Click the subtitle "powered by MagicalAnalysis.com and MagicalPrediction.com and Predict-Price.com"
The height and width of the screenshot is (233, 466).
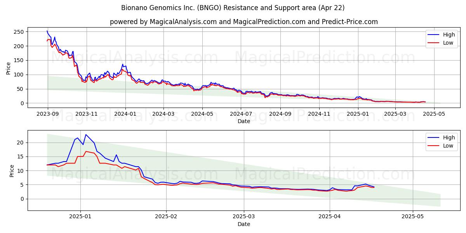pyautogui.click(x=243, y=22)
